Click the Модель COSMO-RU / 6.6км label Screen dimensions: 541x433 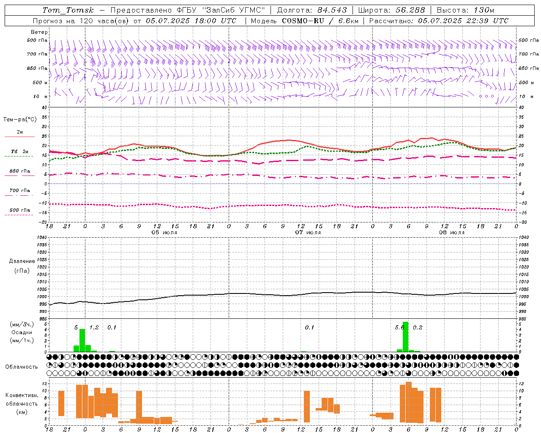coord(304,21)
